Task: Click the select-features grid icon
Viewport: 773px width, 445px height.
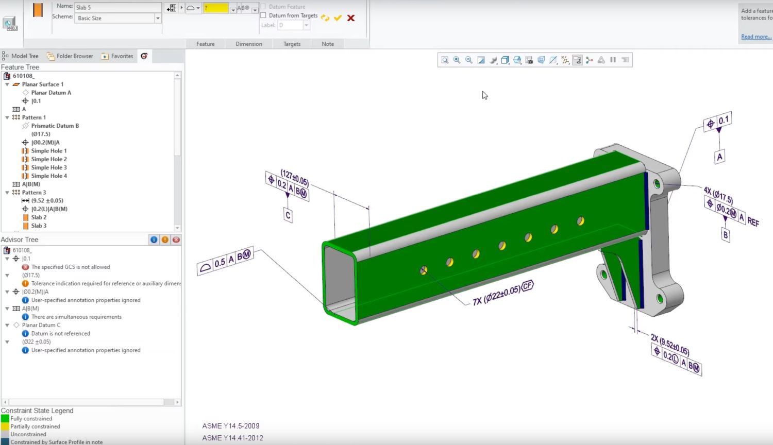Action: [x=172, y=8]
